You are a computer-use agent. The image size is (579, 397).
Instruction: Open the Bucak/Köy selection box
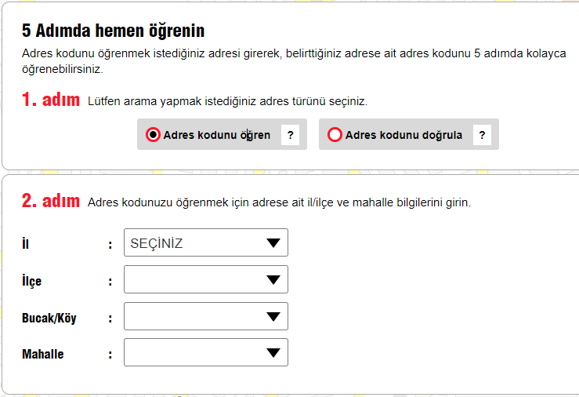point(196,317)
